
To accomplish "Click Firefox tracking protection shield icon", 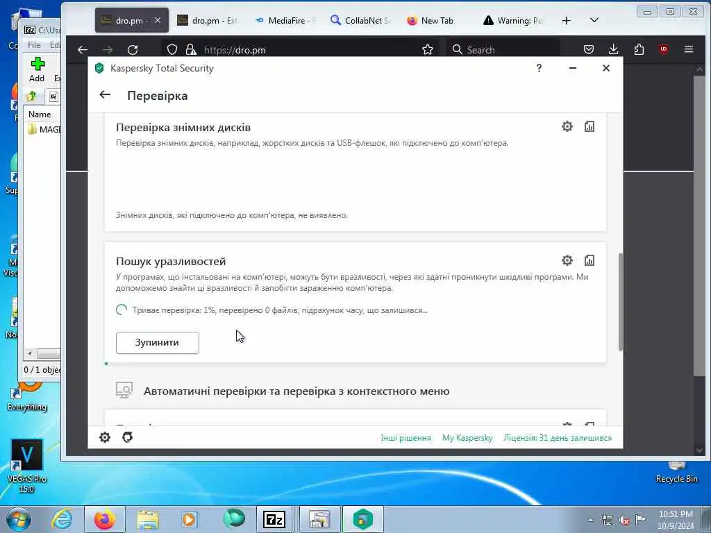I will [172, 49].
